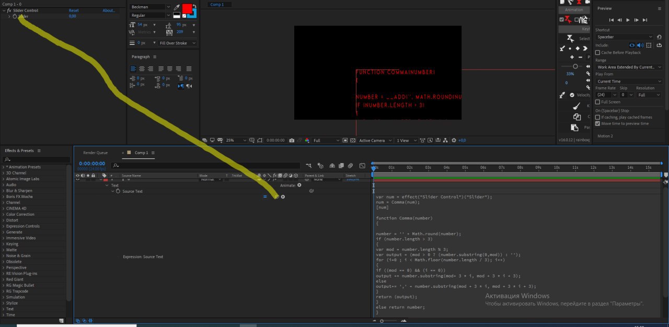Screen dimensions: 669x327
Task: Expand the Audio effects category
Action: [3, 185]
